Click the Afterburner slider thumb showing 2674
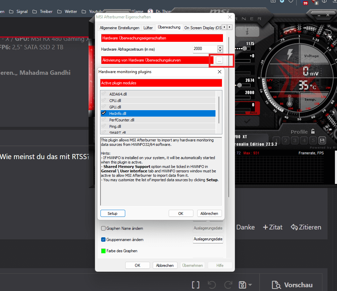 tap(239, 85)
